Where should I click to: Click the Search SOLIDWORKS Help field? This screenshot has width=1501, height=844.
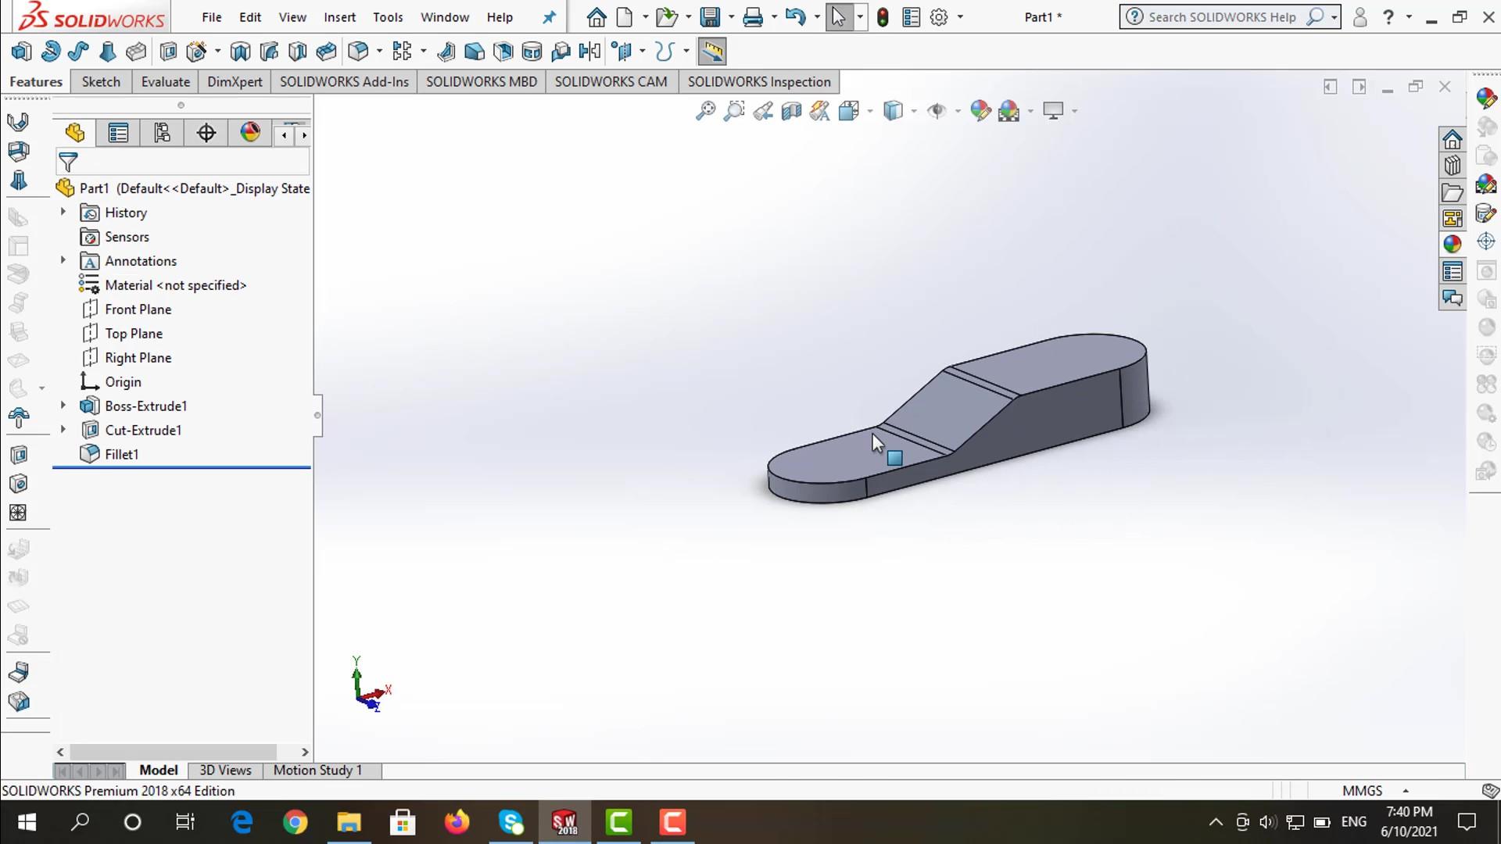coord(1221,17)
